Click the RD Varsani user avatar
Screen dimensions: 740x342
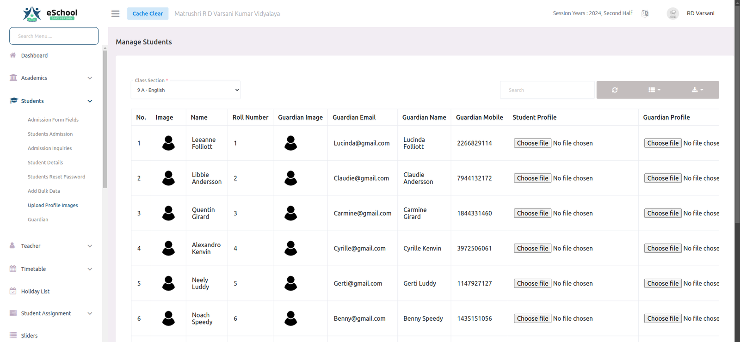click(x=672, y=13)
